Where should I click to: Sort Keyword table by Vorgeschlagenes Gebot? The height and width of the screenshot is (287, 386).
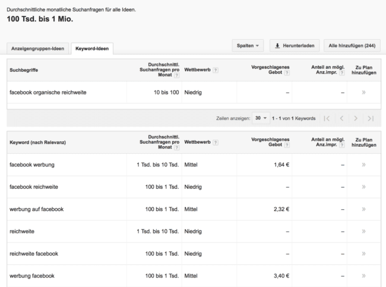[x=270, y=142]
